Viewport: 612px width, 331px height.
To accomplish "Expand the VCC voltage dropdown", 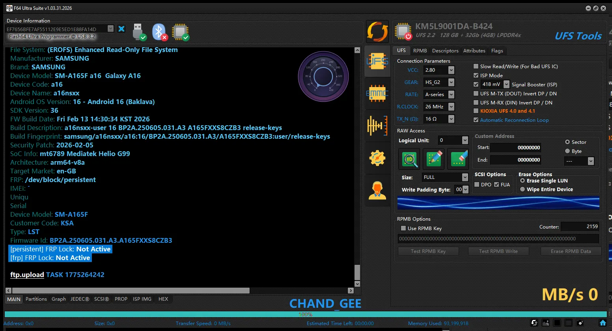I will coord(451,70).
